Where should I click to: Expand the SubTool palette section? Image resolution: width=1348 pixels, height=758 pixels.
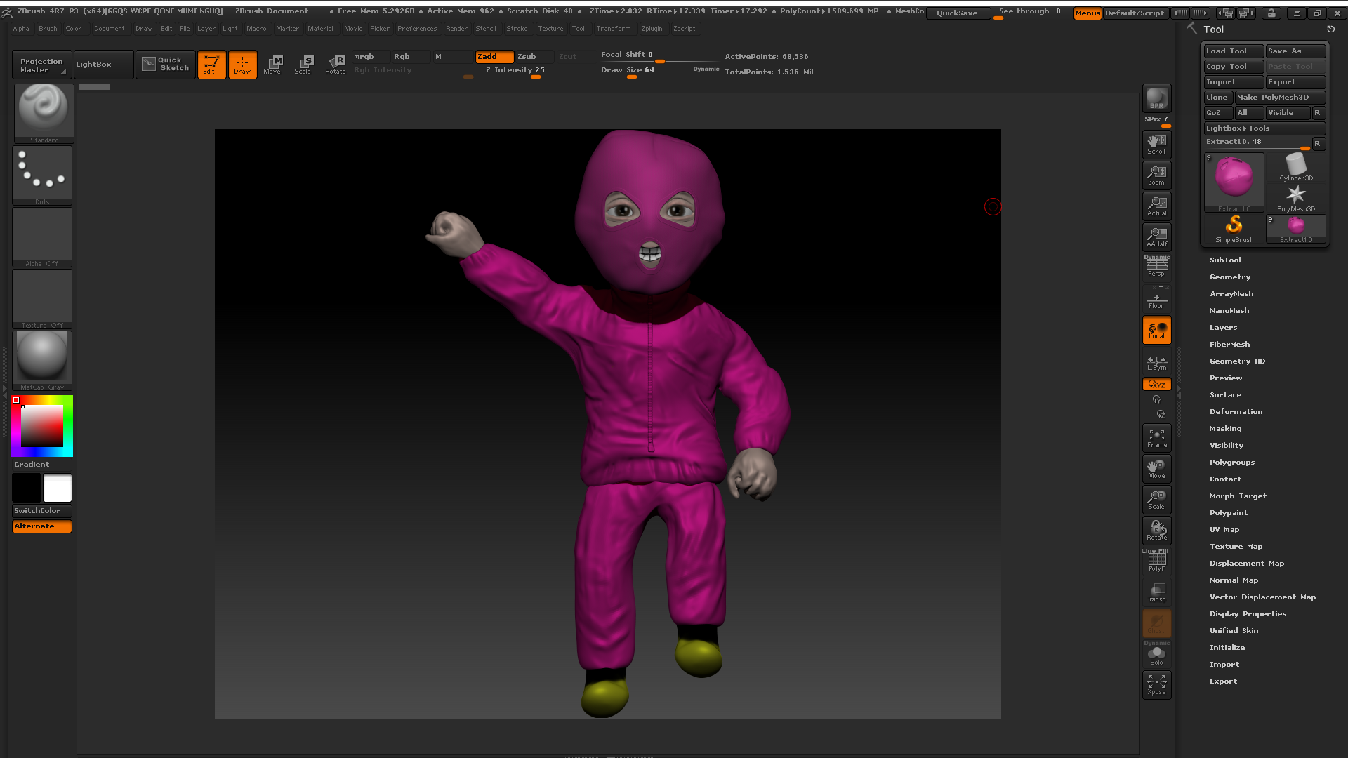point(1225,260)
